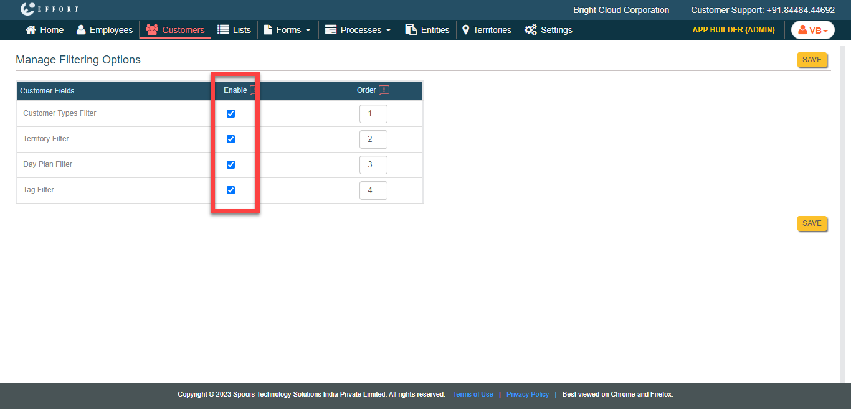The width and height of the screenshot is (851, 409).
Task: Open Settings via gears icon
Action: click(x=530, y=30)
